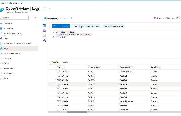This screenshot has width=181, height=116.
Task: Click the Activity log icon
Action: [x=1, y=28]
